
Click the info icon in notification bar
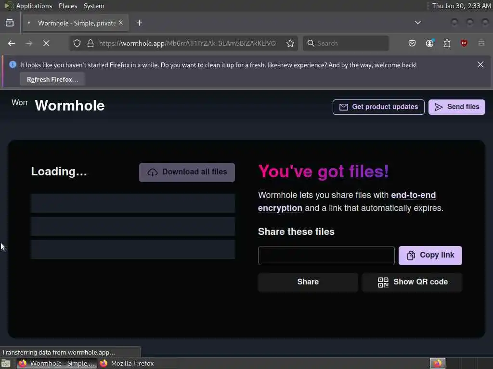click(13, 65)
